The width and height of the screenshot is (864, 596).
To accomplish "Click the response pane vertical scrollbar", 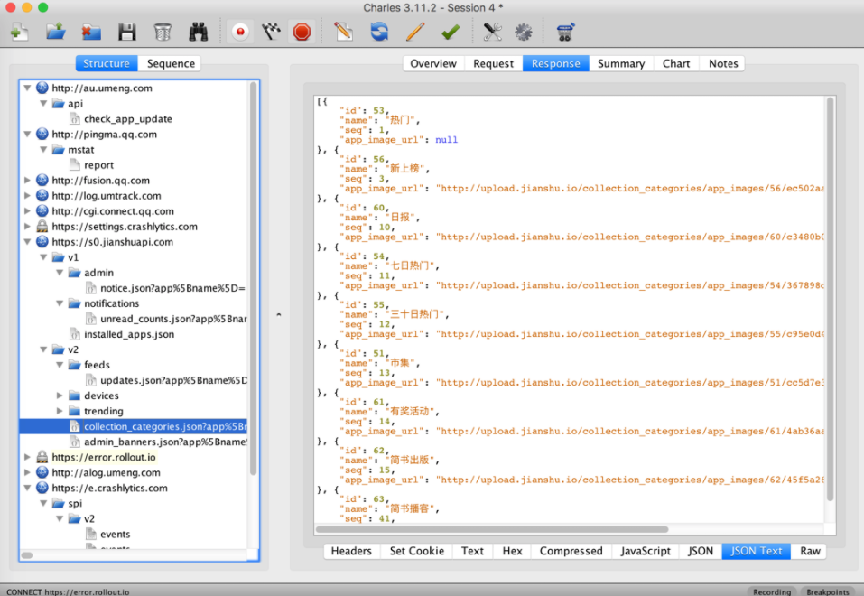I will click(830, 298).
